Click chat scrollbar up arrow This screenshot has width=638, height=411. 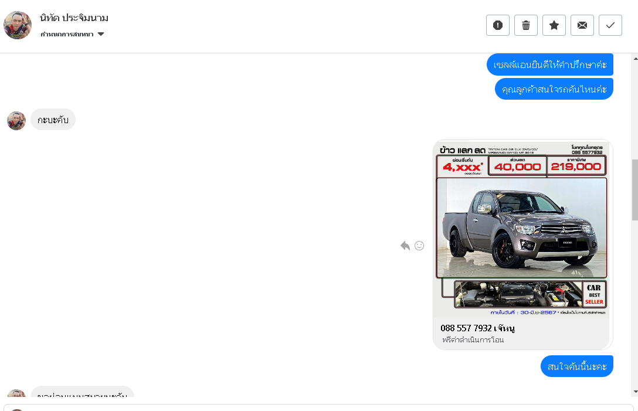click(x=635, y=59)
